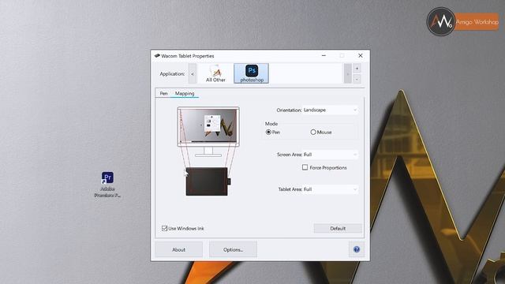This screenshot has width=505, height=284.
Task: Click the blue help question mark icon
Action: point(357,249)
